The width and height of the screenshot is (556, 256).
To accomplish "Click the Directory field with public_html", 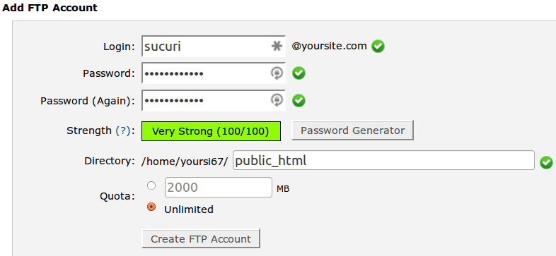I will pyautogui.click(x=383, y=160).
